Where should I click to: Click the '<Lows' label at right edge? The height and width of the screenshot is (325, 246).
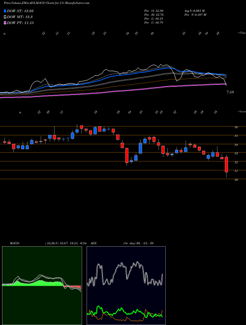coord(242,111)
